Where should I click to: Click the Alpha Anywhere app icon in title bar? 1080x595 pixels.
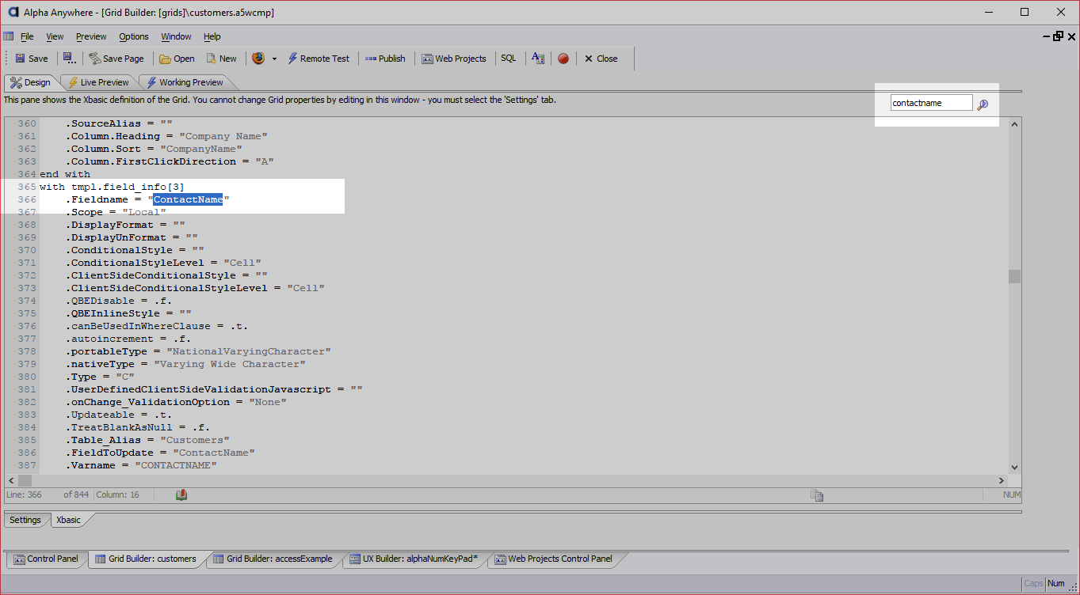tap(13, 12)
